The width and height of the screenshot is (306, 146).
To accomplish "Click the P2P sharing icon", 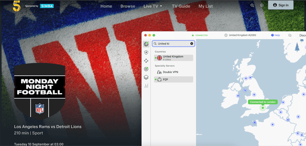I will click(159, 80).
